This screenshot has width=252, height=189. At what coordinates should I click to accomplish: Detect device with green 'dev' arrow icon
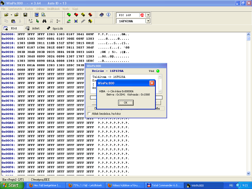pos(69,21)
